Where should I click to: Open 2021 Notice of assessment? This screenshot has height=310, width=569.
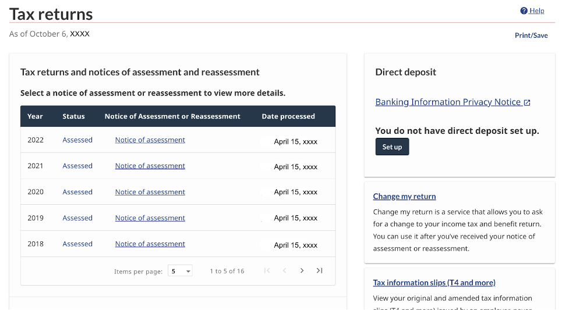pos(150,166)
